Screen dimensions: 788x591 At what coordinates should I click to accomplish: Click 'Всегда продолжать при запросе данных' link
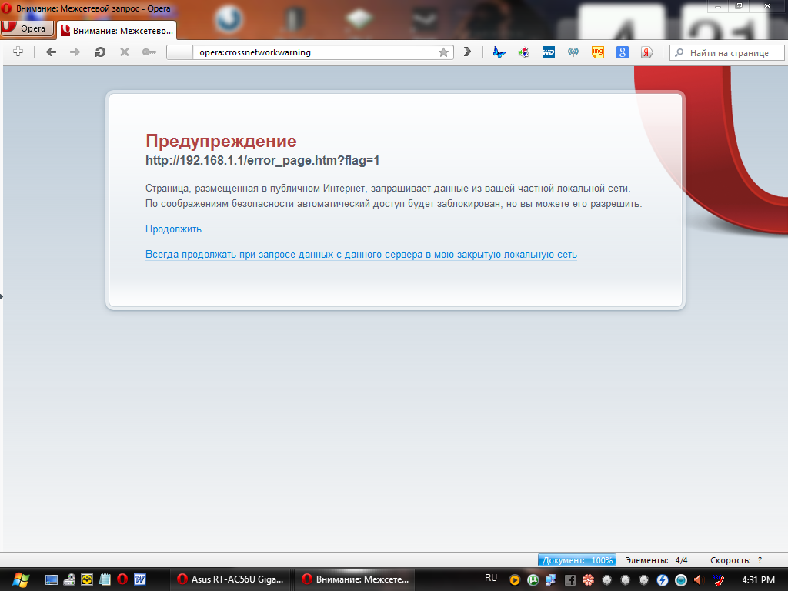point(361,255)
